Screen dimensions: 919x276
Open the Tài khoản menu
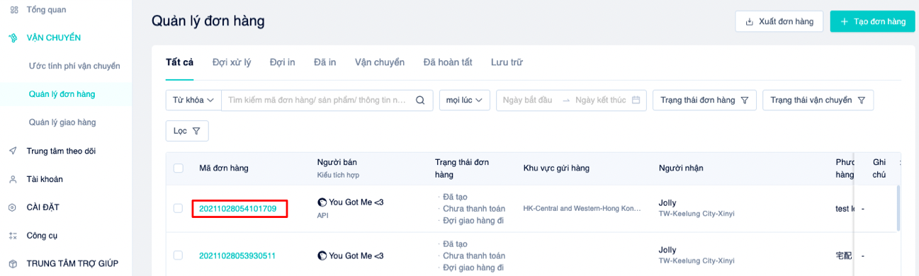pos(45,179)
